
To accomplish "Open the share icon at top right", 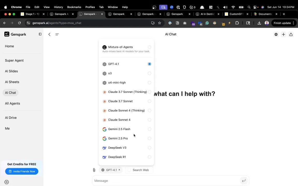I will (291, 34).
